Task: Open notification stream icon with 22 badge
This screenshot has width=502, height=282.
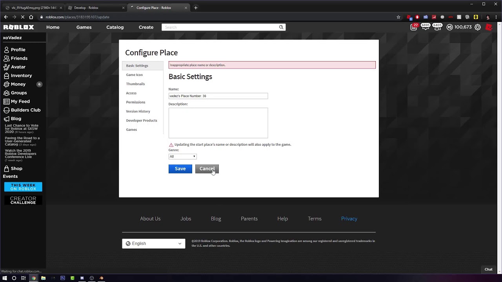Action: (x=414, y=27)
